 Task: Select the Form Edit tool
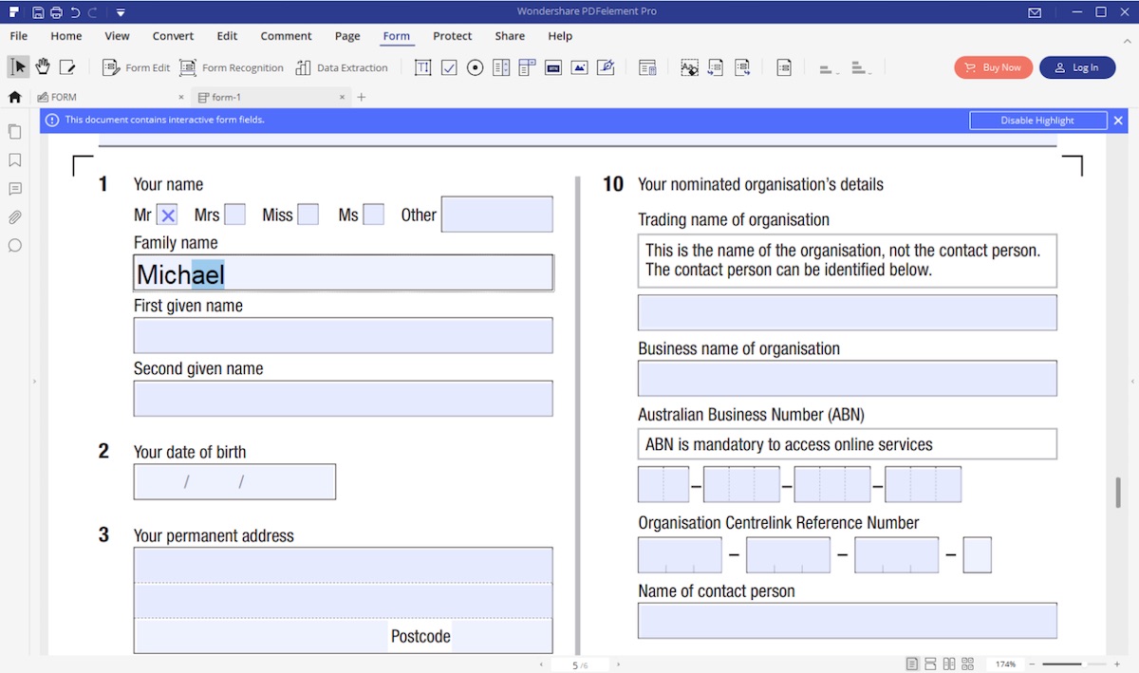click(x=136, y=67)
